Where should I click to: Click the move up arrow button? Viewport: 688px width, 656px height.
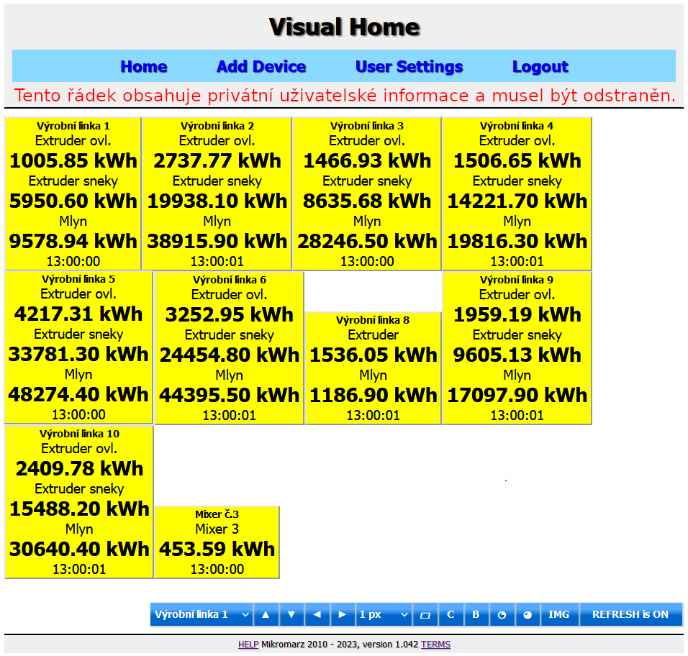[x=266, y=614]
